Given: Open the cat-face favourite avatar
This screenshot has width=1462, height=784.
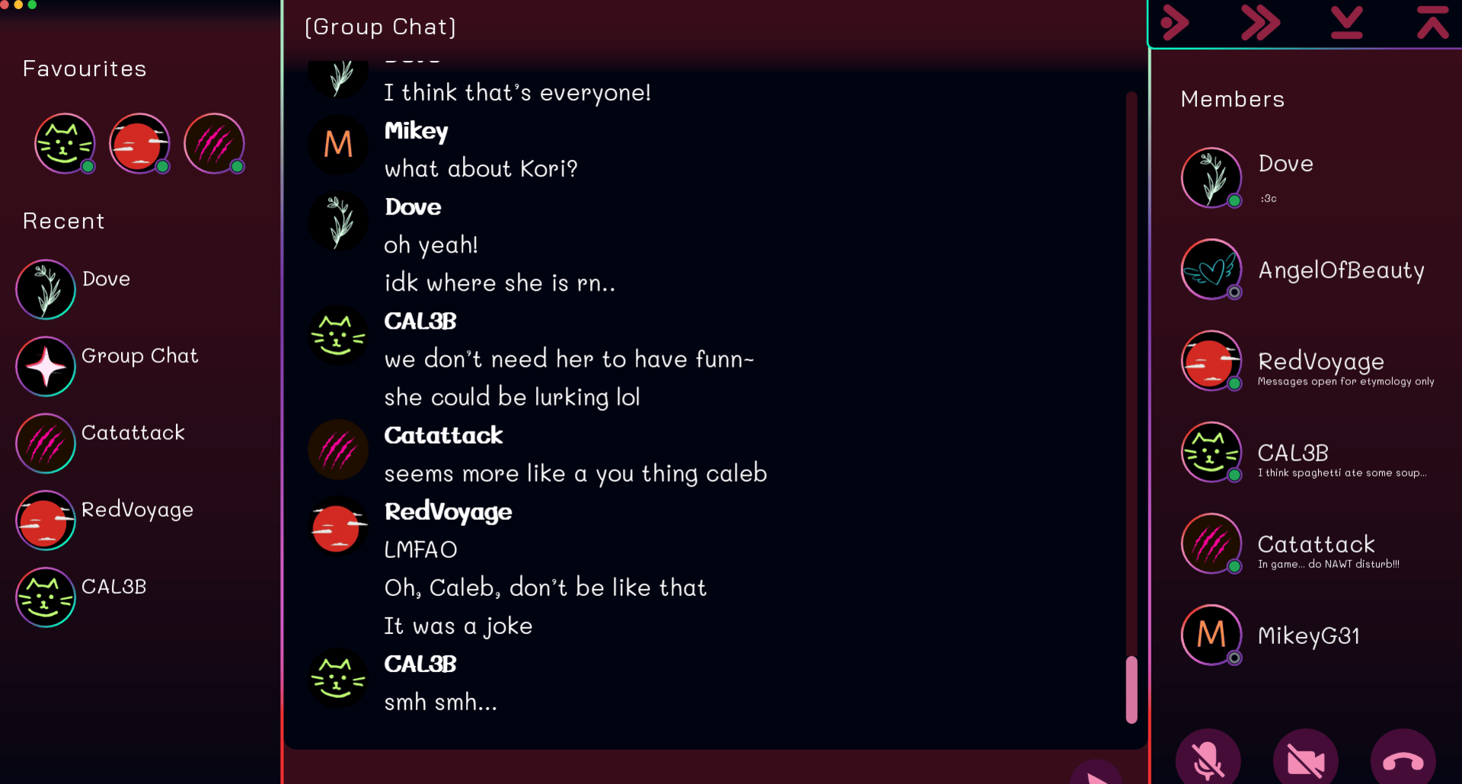Looking at the screenshot, I should coord(65,143).
